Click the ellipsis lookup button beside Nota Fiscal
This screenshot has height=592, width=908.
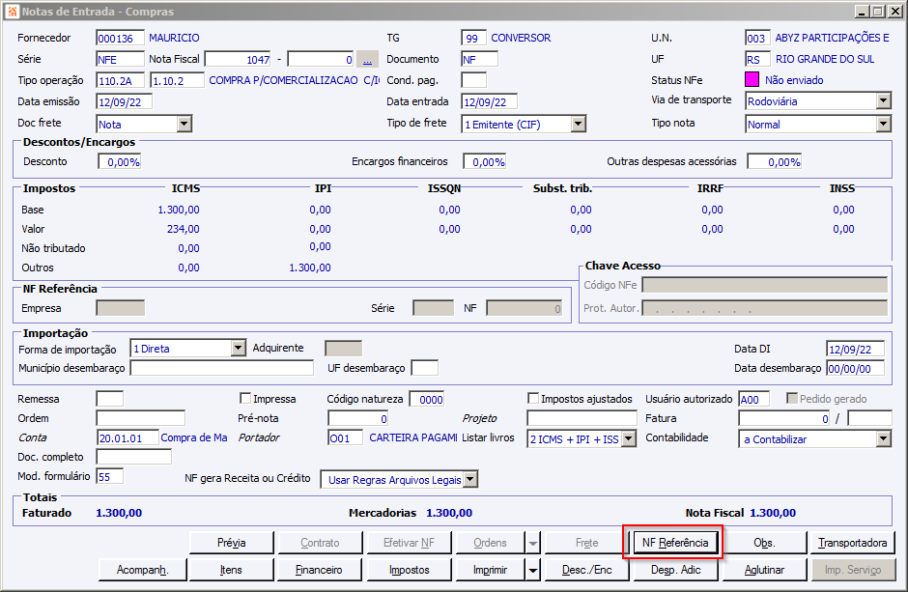click(367, 59)
